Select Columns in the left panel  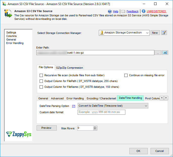click(11, 36)
